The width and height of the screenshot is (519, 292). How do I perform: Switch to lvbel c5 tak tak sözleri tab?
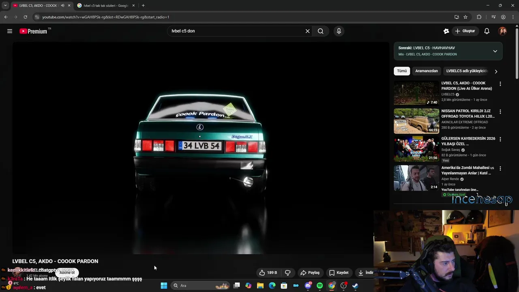click(x=105, y=5)
